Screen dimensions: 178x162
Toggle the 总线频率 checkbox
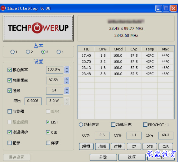[x=10, y=80]
